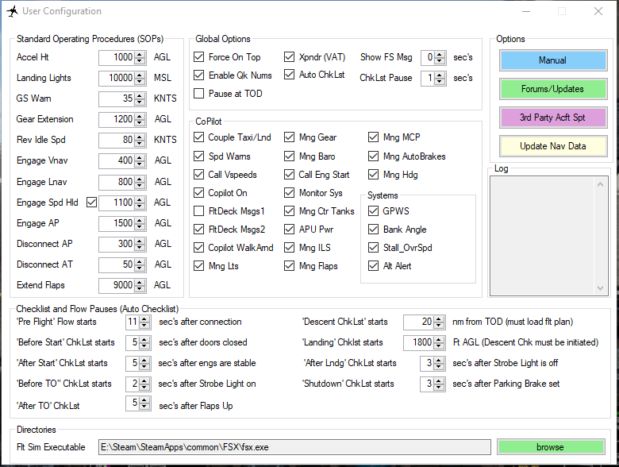Disable Mng AutoBrakes checkbox
Viewport: 619px width, 467px height.
[374, 156]
